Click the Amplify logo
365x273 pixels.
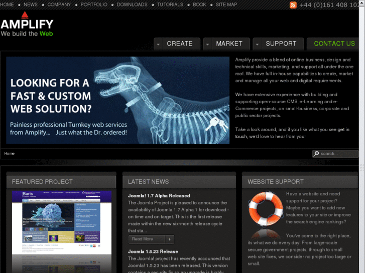(27, 24)
